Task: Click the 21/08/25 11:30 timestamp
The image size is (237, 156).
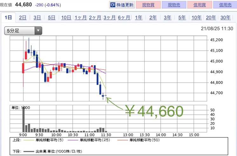Action: (x=217, y=29)
